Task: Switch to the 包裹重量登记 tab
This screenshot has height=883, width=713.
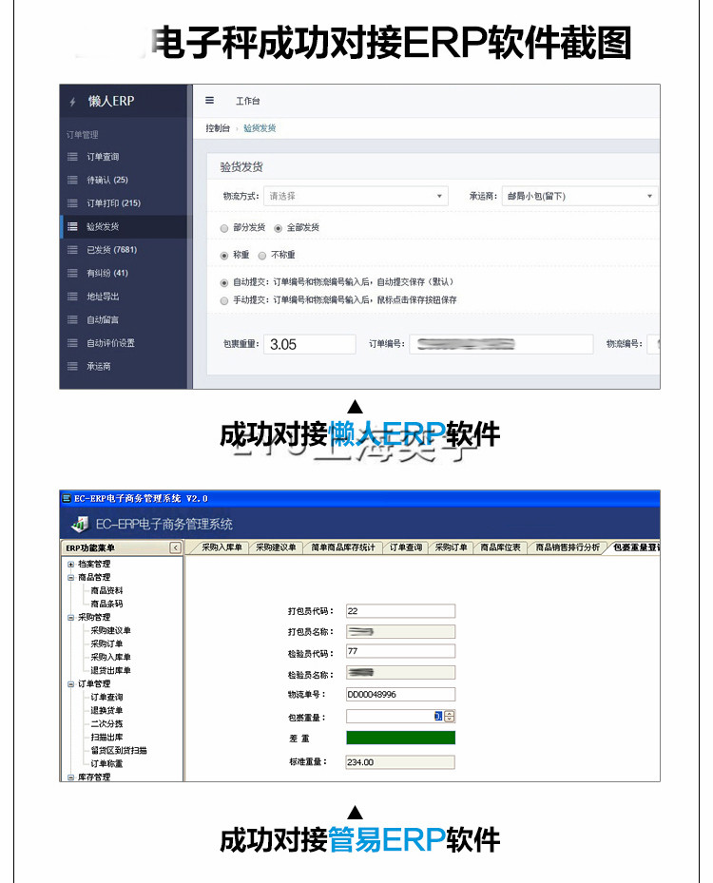Action: (x=635, y=547)
